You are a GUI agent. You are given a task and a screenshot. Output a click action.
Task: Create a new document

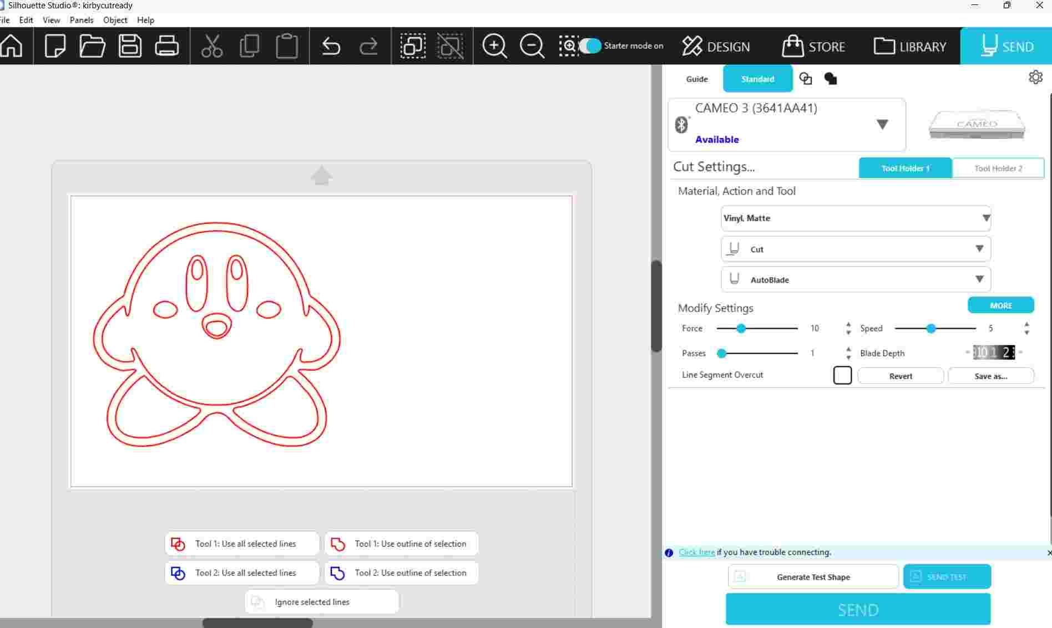coord(55,45)
